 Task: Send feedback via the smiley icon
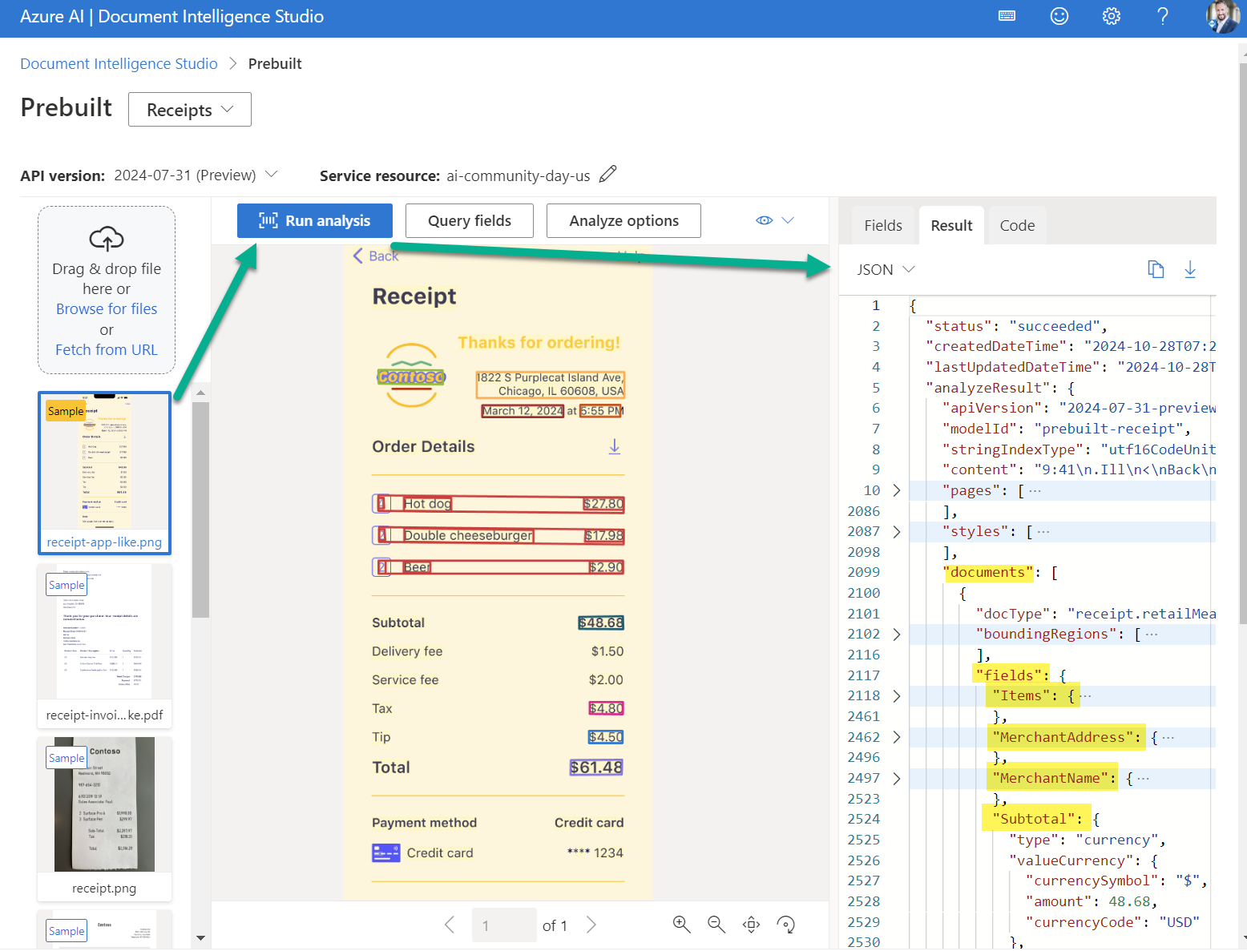[1059, 16]
